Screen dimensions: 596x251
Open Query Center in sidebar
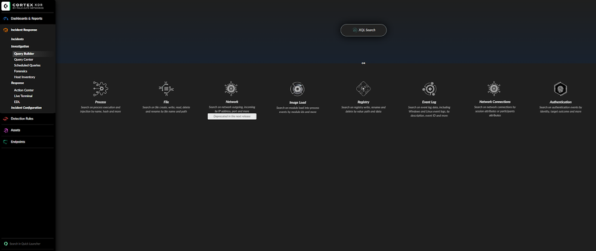tap(24, 60)
